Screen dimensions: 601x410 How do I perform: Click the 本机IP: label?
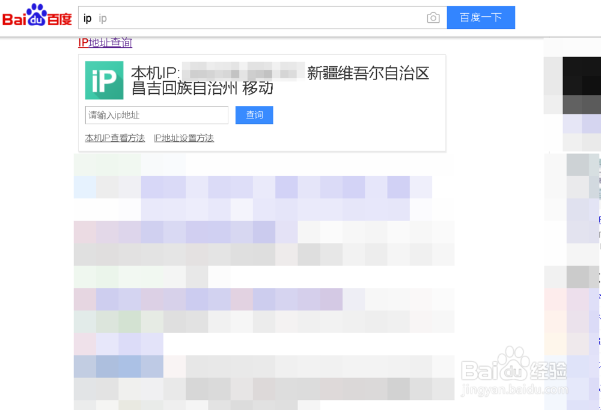point(156,73)
